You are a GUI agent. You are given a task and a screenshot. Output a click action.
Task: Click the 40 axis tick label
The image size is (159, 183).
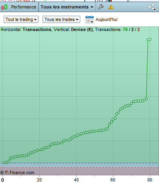[x=76, y=180]
